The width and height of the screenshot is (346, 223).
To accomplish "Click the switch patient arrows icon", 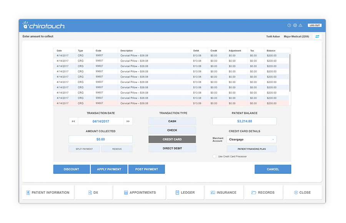I will [317, 37].
